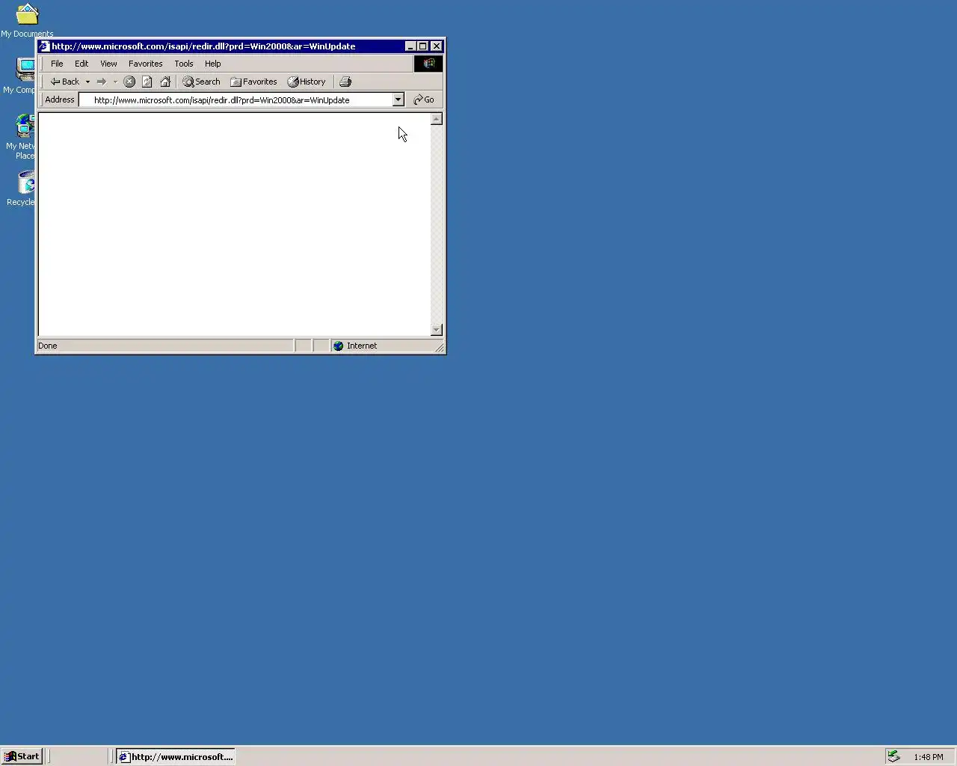The height and width of the screenshot is (766, 957).
Task: Open the Forward history dropdown arrow
Action: point(115,82)
